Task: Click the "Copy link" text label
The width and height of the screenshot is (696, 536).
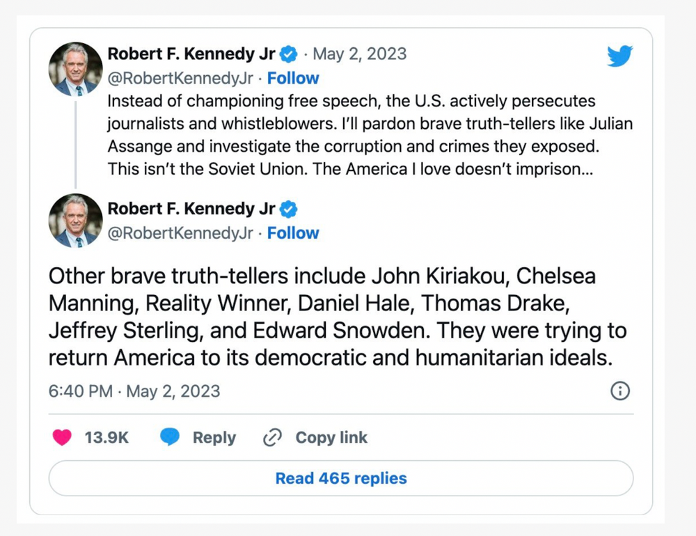Action: click(x=331, y=437)
